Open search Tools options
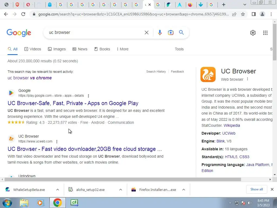Screen dimensions: 277x208 [179, 49]
